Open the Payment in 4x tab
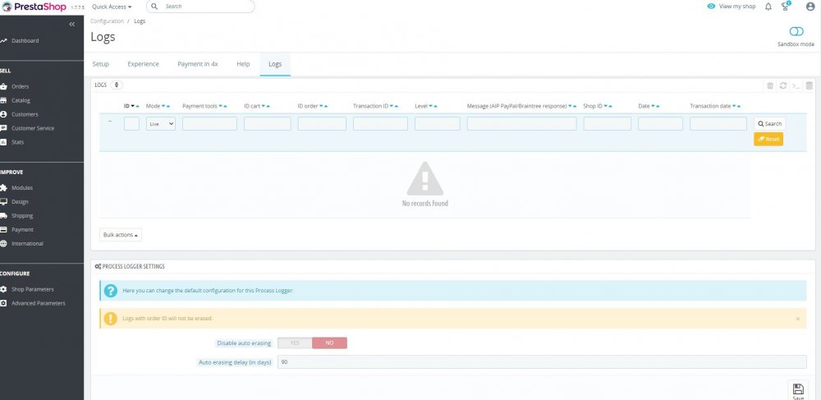Image resolution: width=821 pixels, height=400 pixels. [197, 64]
